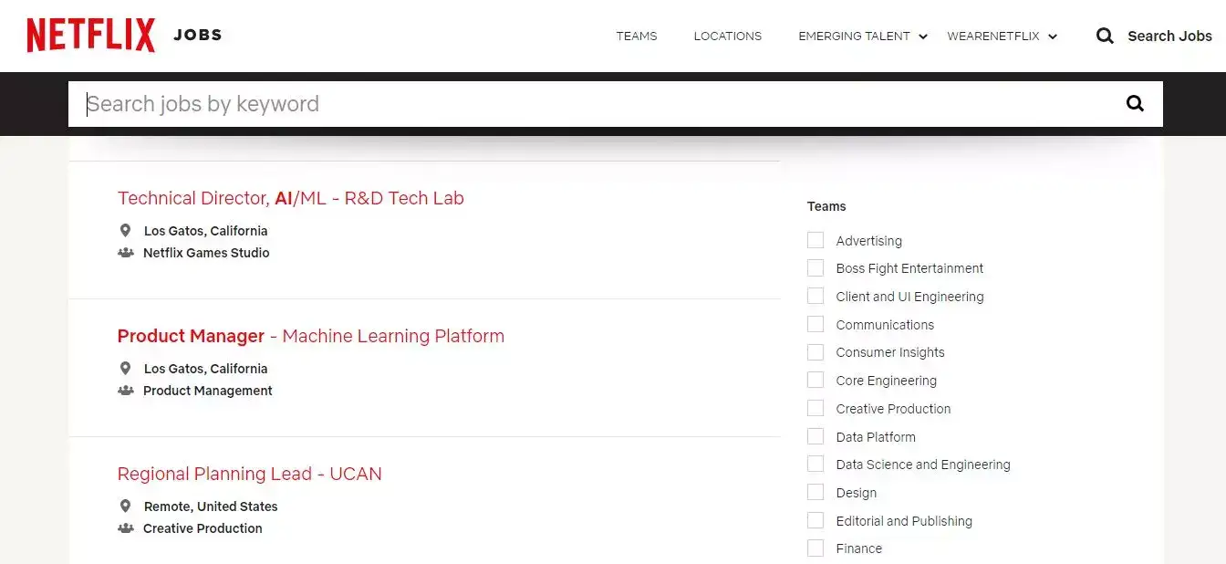The height and width of the screenshot is (564, 1226).
Task: Click the location pin beside Remote, United States
Action: pyautogui.click(x=127, y=506)
